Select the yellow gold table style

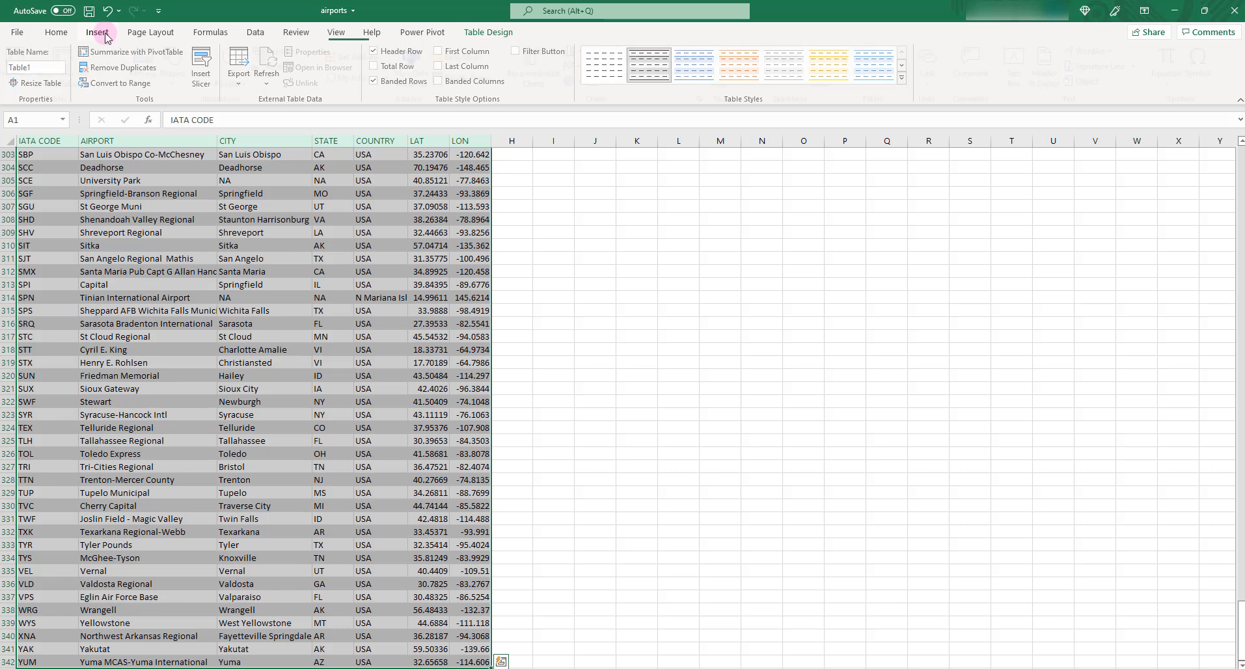pyautogui.click(x=828, y=64)
